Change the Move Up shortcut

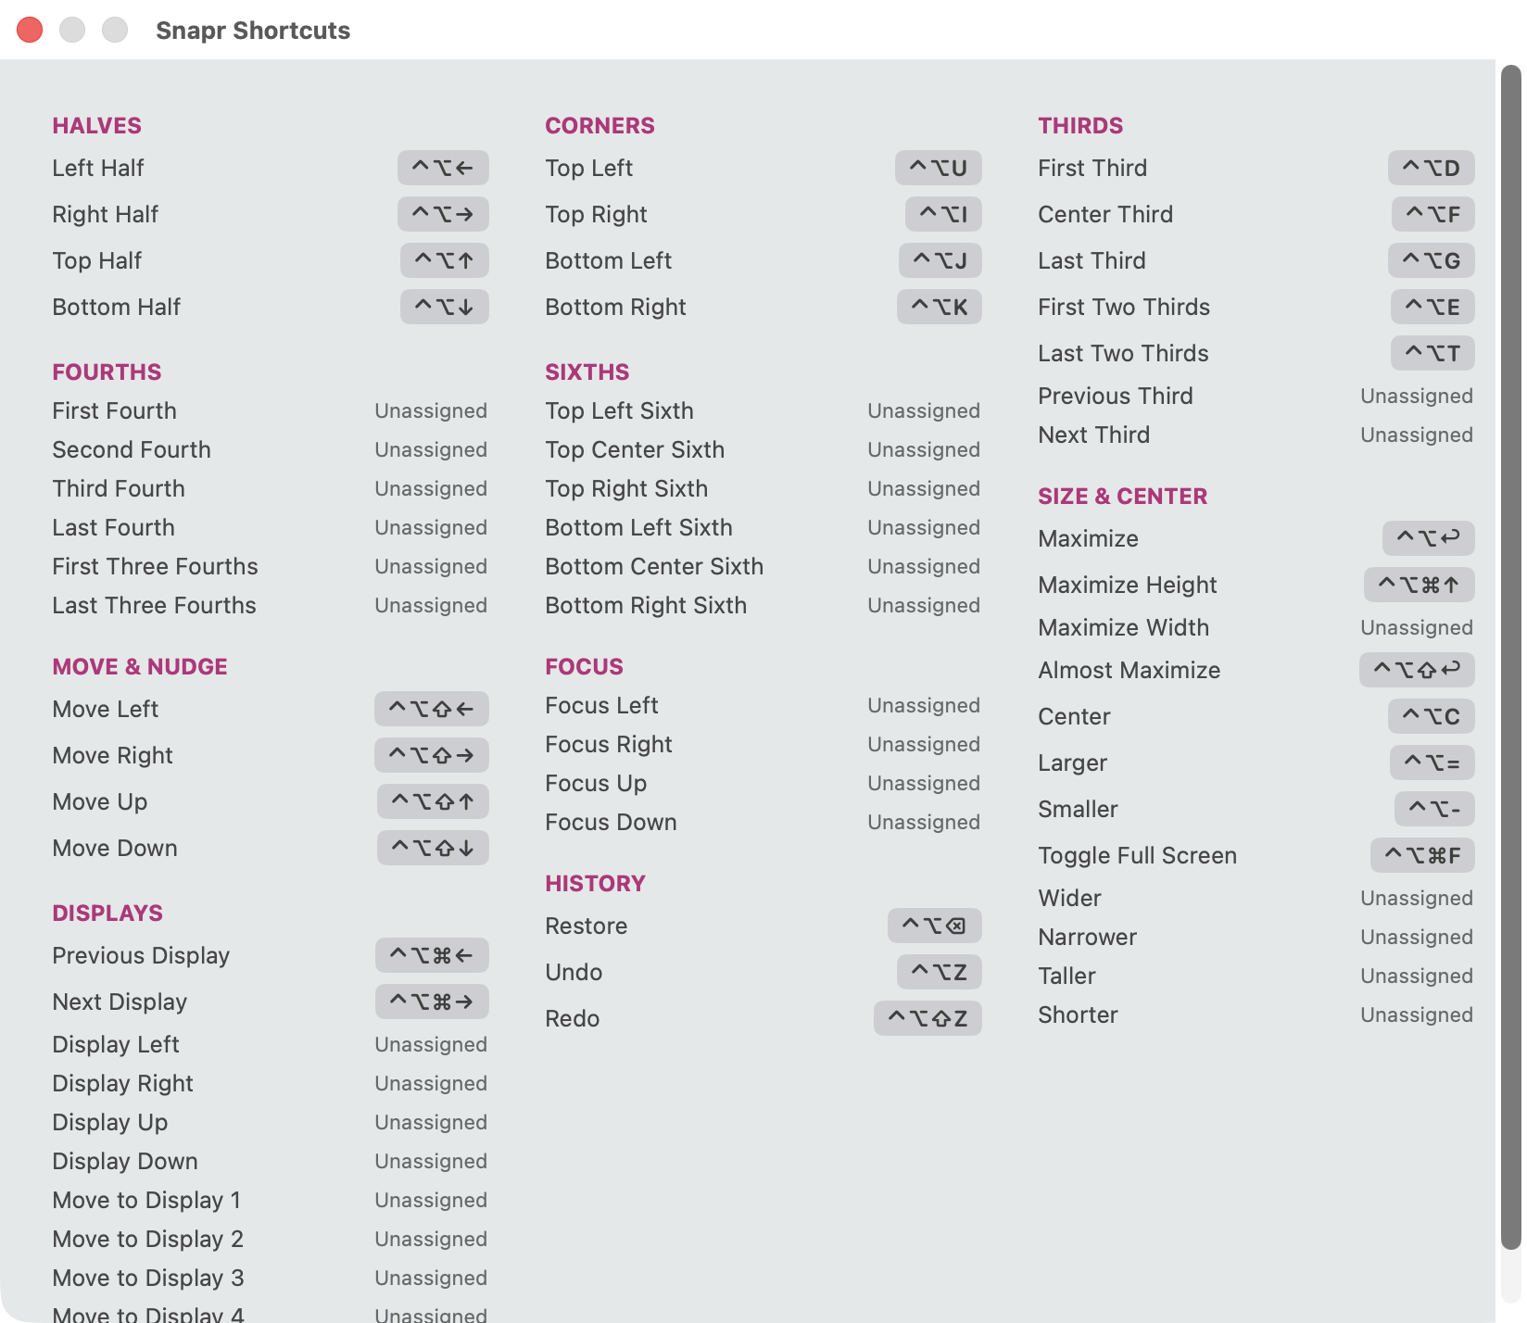[433, 801]
